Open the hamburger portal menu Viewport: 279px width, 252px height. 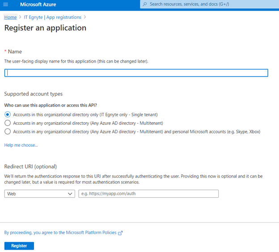point(5,4)
